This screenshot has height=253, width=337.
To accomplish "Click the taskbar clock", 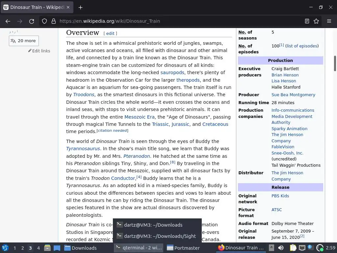I will (330, 248).
